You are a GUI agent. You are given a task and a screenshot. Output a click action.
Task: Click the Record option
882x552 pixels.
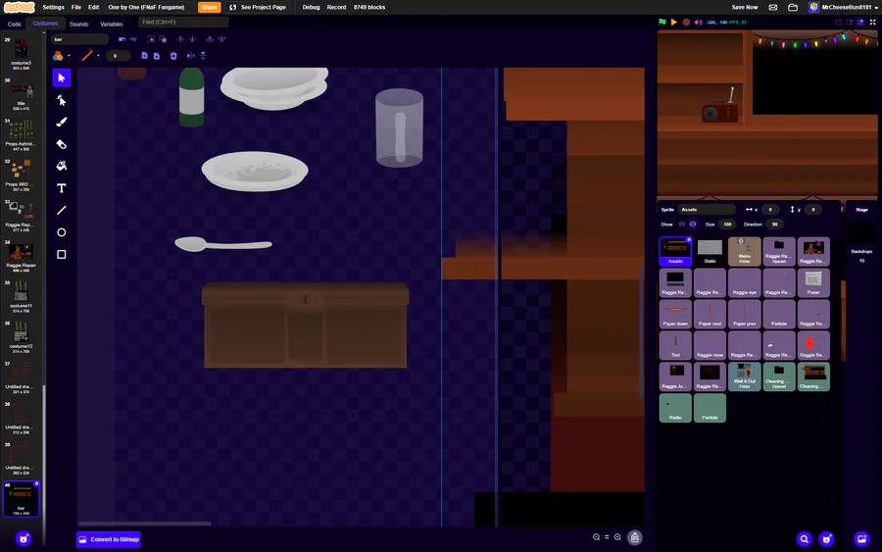(336, 7)
